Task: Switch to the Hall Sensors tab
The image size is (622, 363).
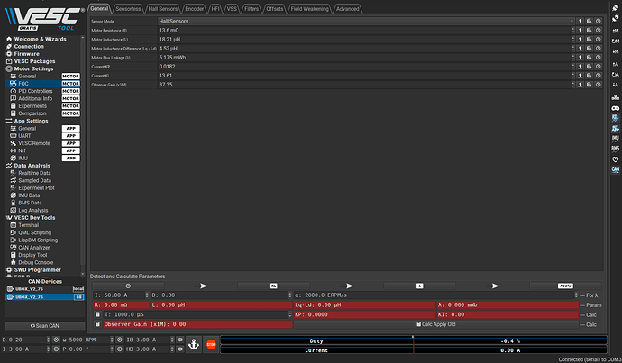Action: click(163, 8)
